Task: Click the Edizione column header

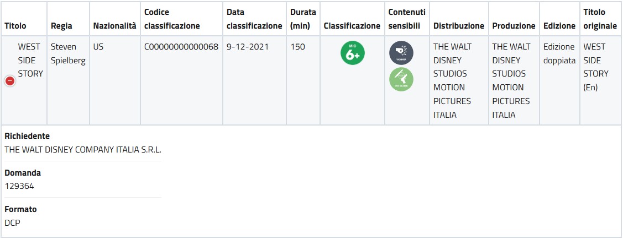Action: pyautogui.click(x=559, y=26)
